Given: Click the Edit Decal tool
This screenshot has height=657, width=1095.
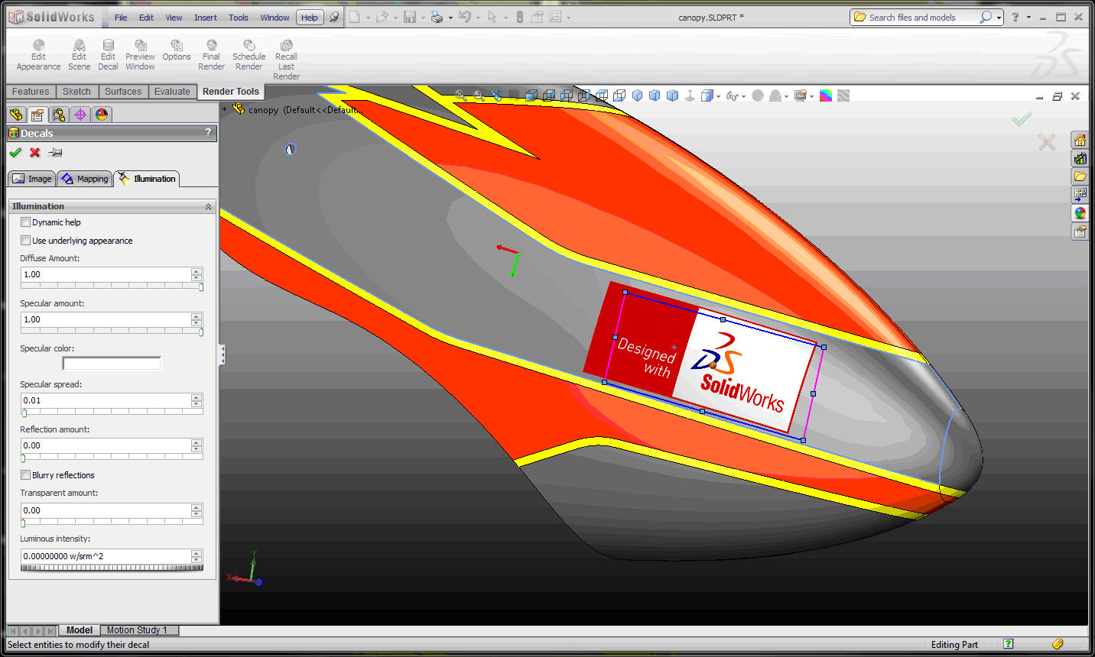Looking at the screenshot, I should point(108,56).
